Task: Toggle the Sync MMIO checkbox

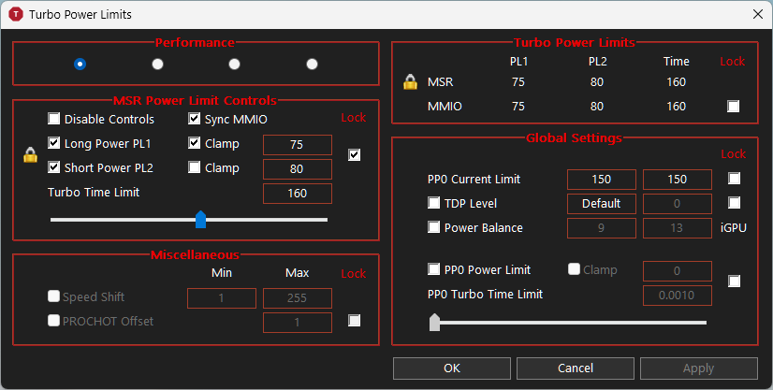Action: [195, 120]
